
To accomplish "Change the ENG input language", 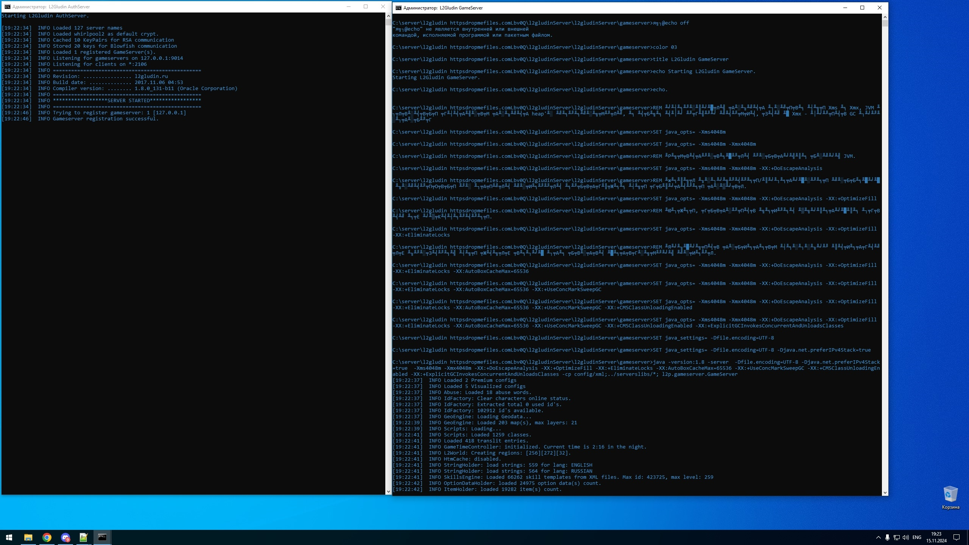I will pyautogui.click(x=917, y=537).
